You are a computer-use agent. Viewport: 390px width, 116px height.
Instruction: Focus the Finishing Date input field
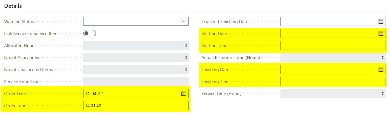point(333,70)
